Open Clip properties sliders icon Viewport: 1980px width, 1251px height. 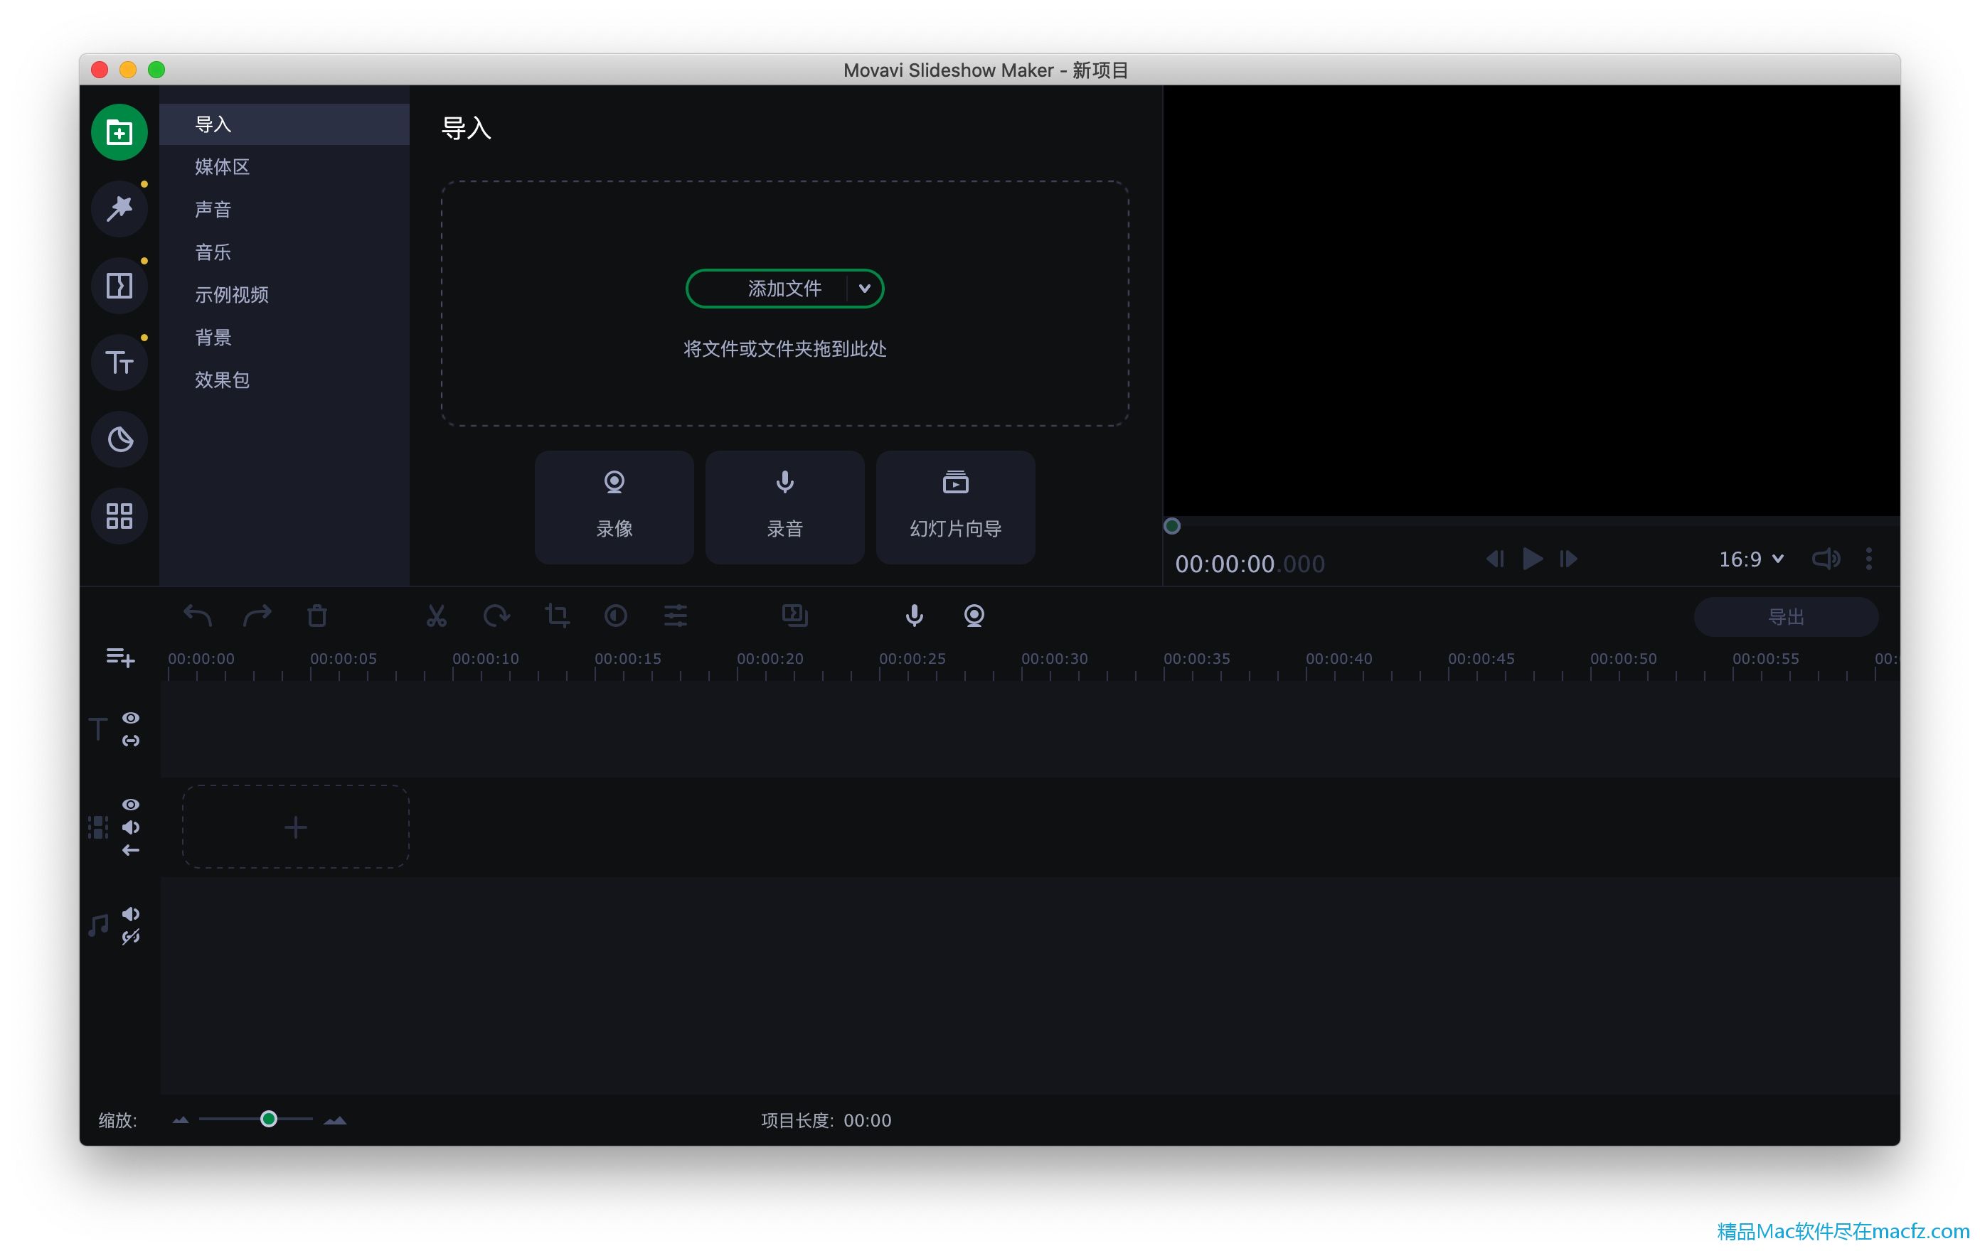(x=676, y=616)
